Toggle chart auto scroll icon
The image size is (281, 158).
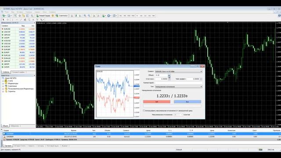tap(94, 16)
